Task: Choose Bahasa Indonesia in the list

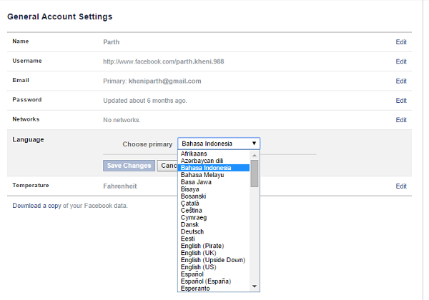Action: coord(213,168)
